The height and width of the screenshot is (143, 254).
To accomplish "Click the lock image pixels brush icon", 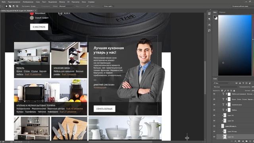I will [x=225, y=91].
